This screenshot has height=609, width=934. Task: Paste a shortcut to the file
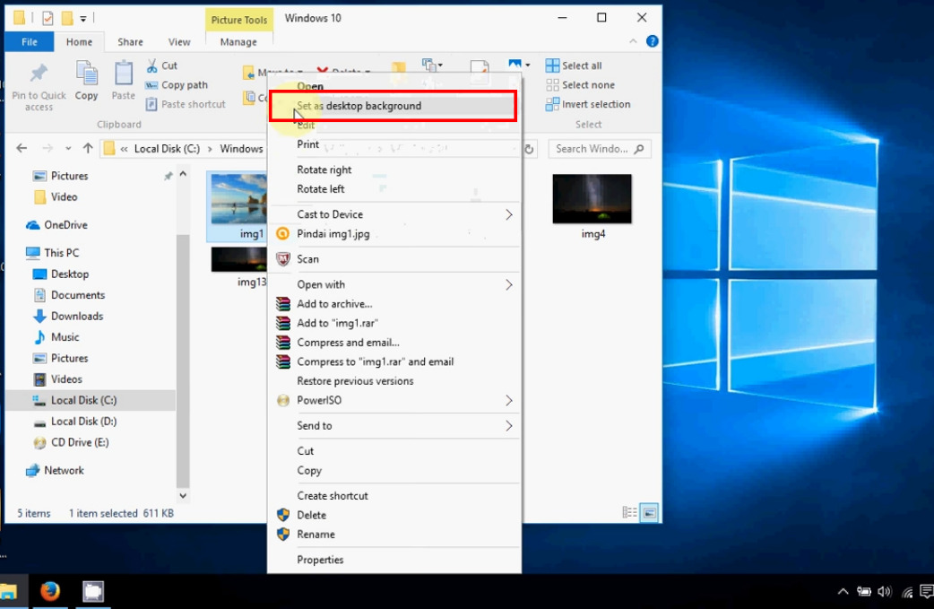point(185,104)
